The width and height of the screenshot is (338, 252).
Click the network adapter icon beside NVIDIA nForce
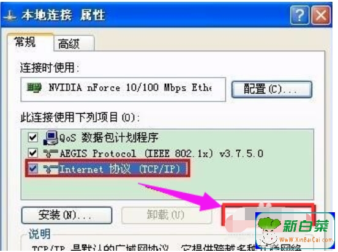point(34,87)
